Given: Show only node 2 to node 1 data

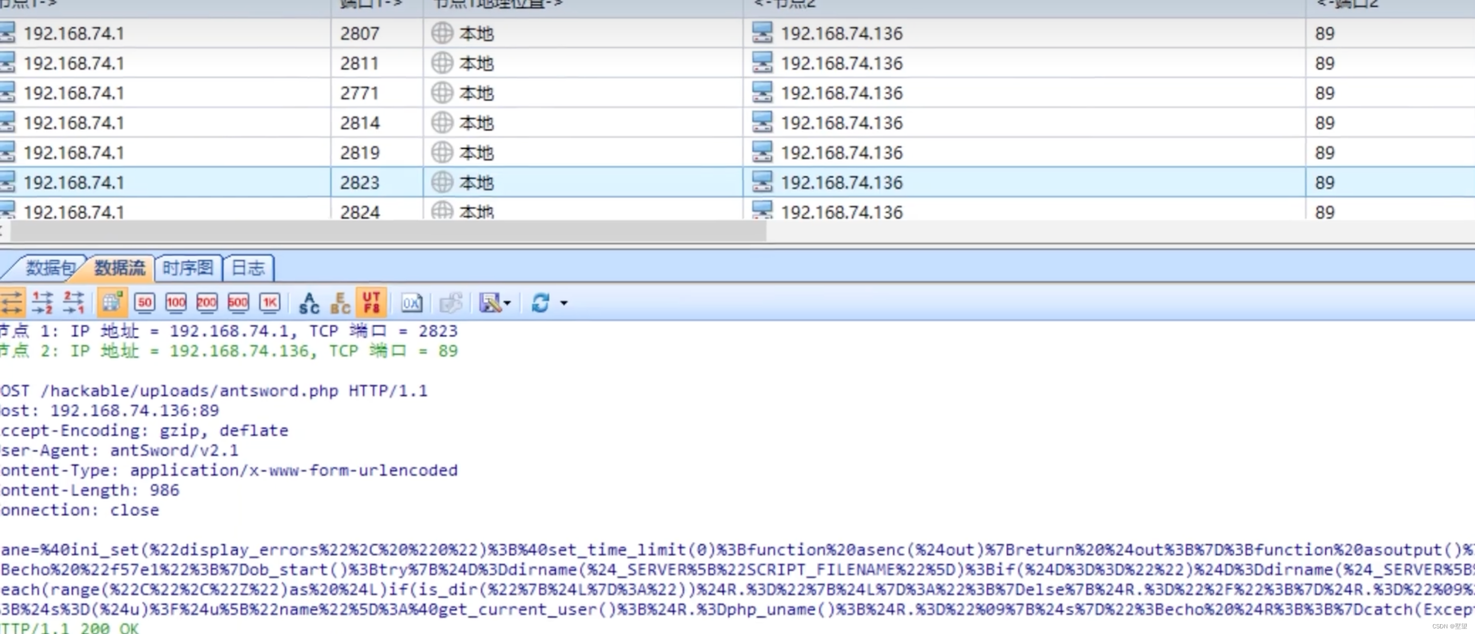Looking at the screenshot, I should coord(73,302).
